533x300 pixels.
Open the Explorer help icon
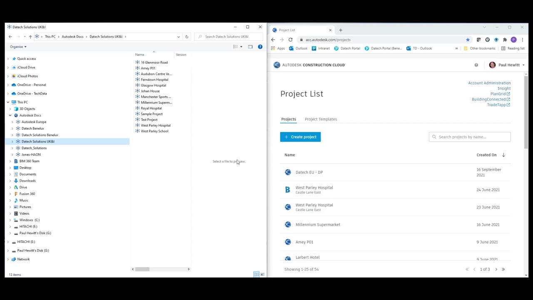coord(260,47)
